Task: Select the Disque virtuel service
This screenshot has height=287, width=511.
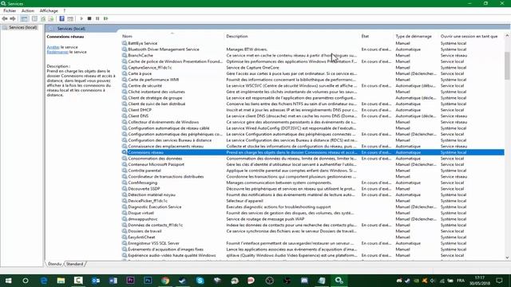Action: pyautogui.click(x=313, y=213)
